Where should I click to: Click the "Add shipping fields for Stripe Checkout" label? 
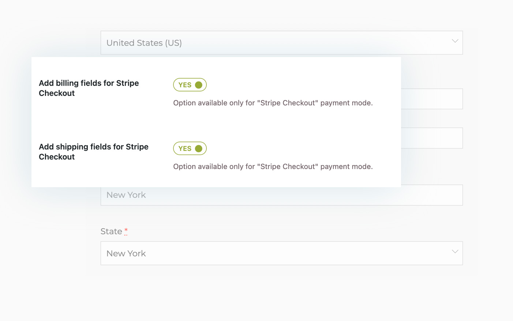93,152
